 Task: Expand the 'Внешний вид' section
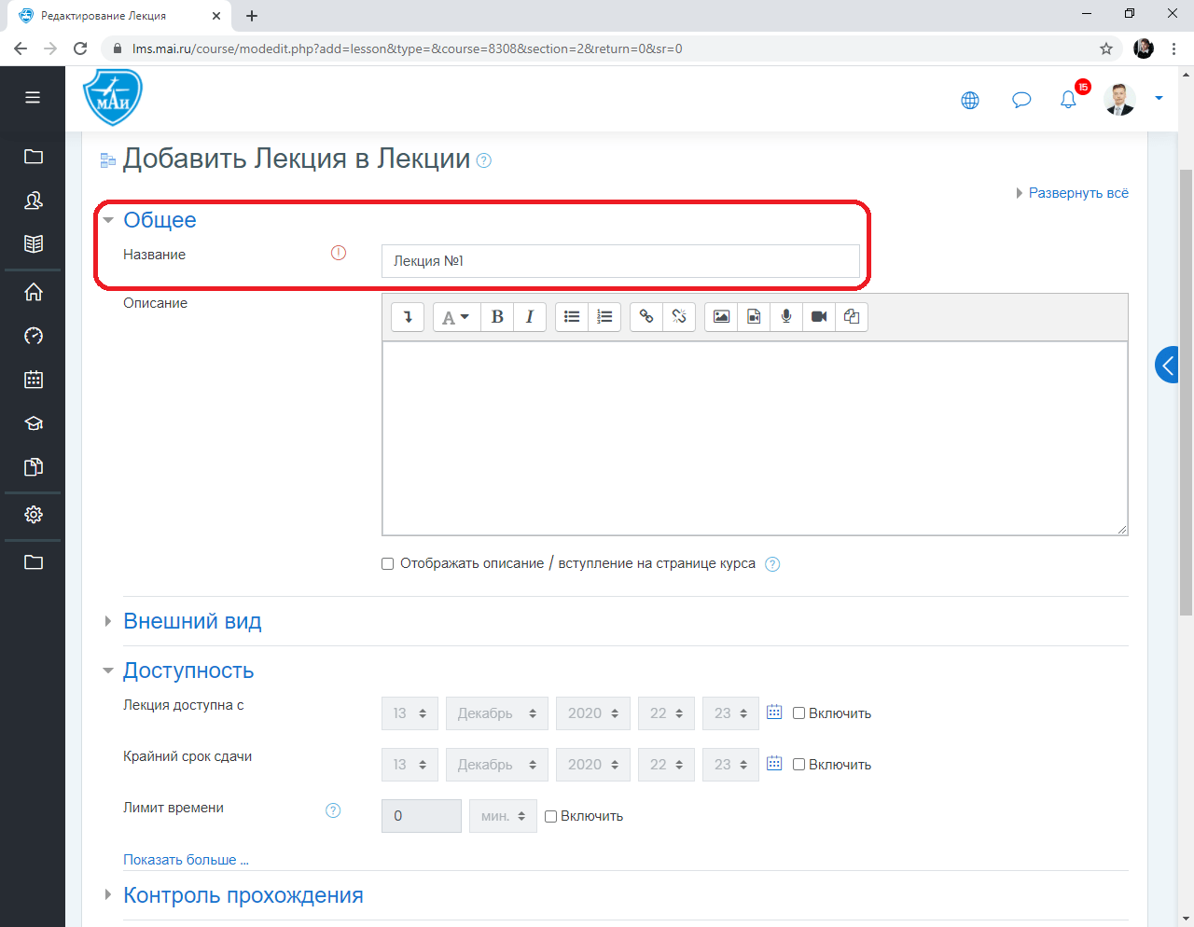point(192,621)
